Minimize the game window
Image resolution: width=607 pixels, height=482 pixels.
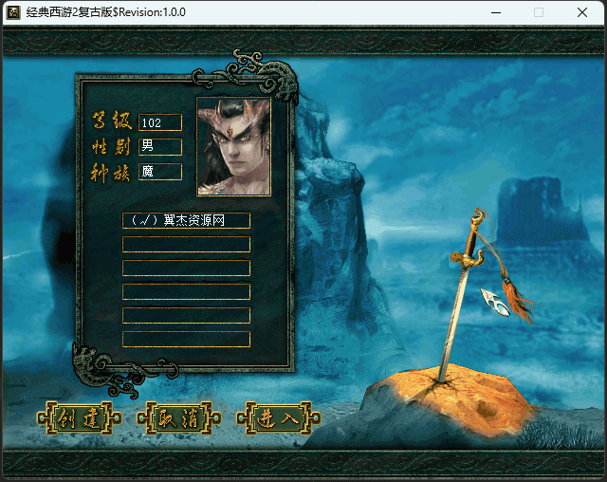tap(495, 12)
